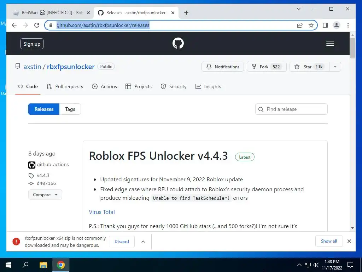
Task: Click the Chrome taskbar icon
Action: [x=61, y=265]
